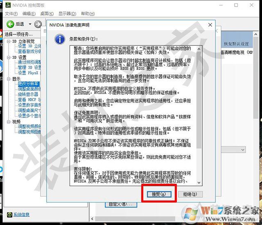Viewport: 262px width, 225px height.
Task: Collapse the 3D 设置 tree node
Action: (x=8, y=58)
